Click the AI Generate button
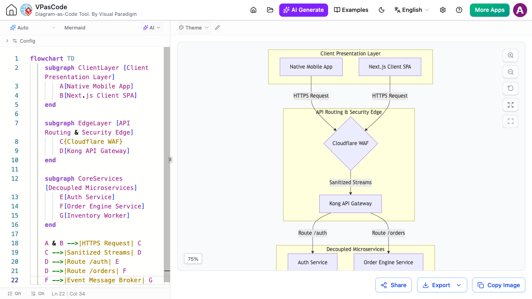 click(303, 10)
